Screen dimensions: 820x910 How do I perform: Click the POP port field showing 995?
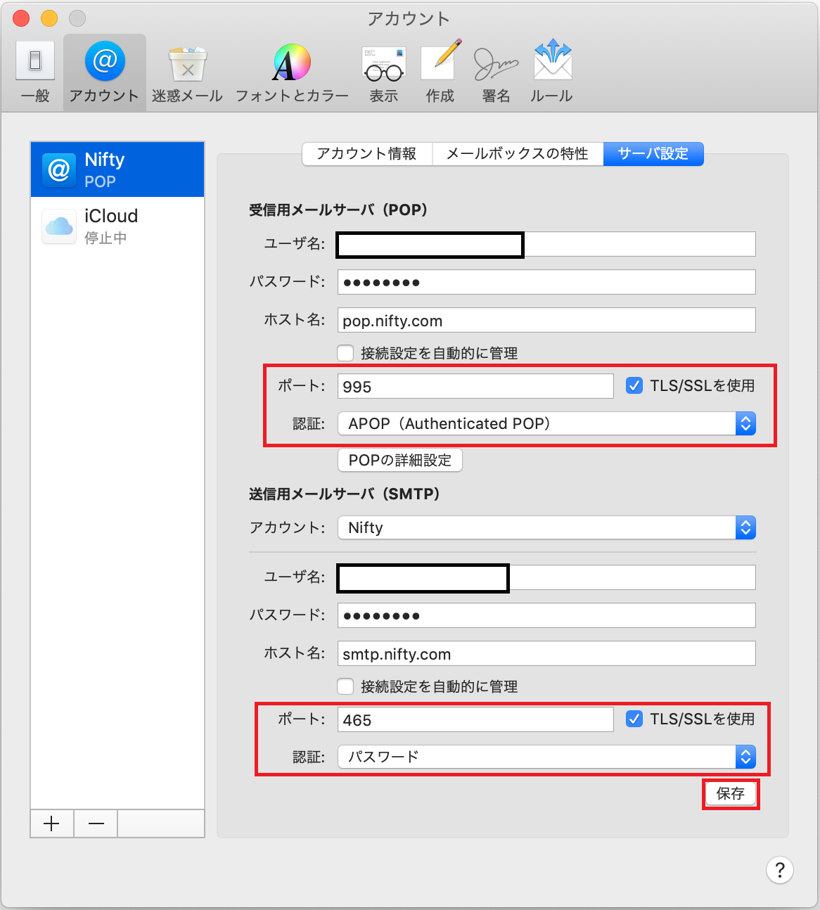coord(475,386)
